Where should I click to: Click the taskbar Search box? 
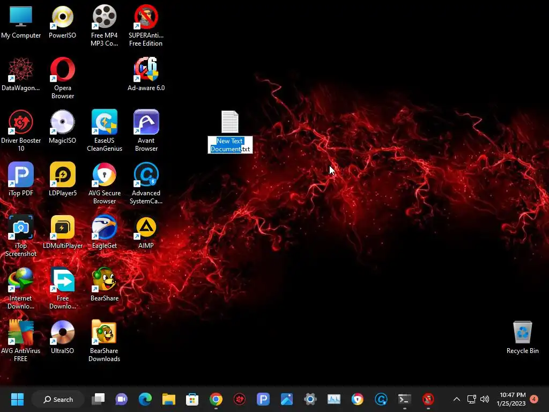(x=58, y=399)
